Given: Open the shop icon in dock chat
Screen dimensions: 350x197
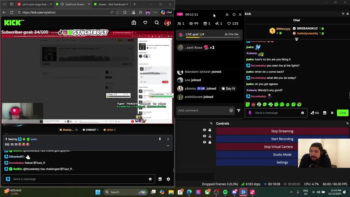Looking at the screenshot, I should coord(325,113).
